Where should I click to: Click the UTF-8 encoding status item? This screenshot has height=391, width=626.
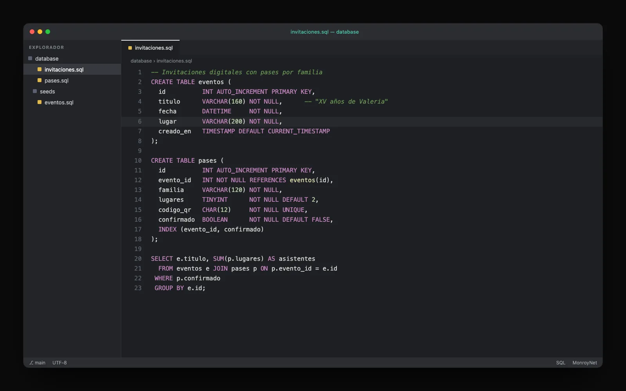pos(59,363)
